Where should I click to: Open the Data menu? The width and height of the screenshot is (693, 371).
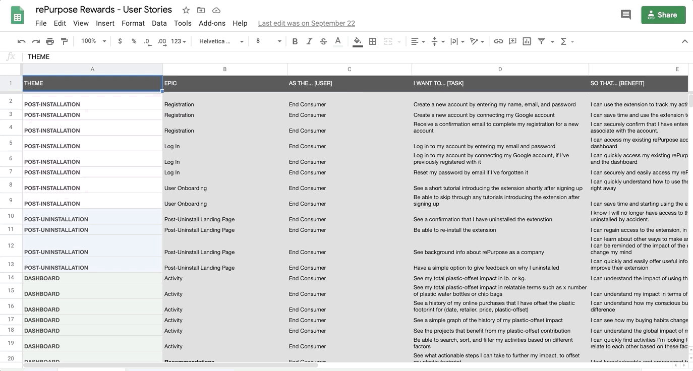pos(159,23)
